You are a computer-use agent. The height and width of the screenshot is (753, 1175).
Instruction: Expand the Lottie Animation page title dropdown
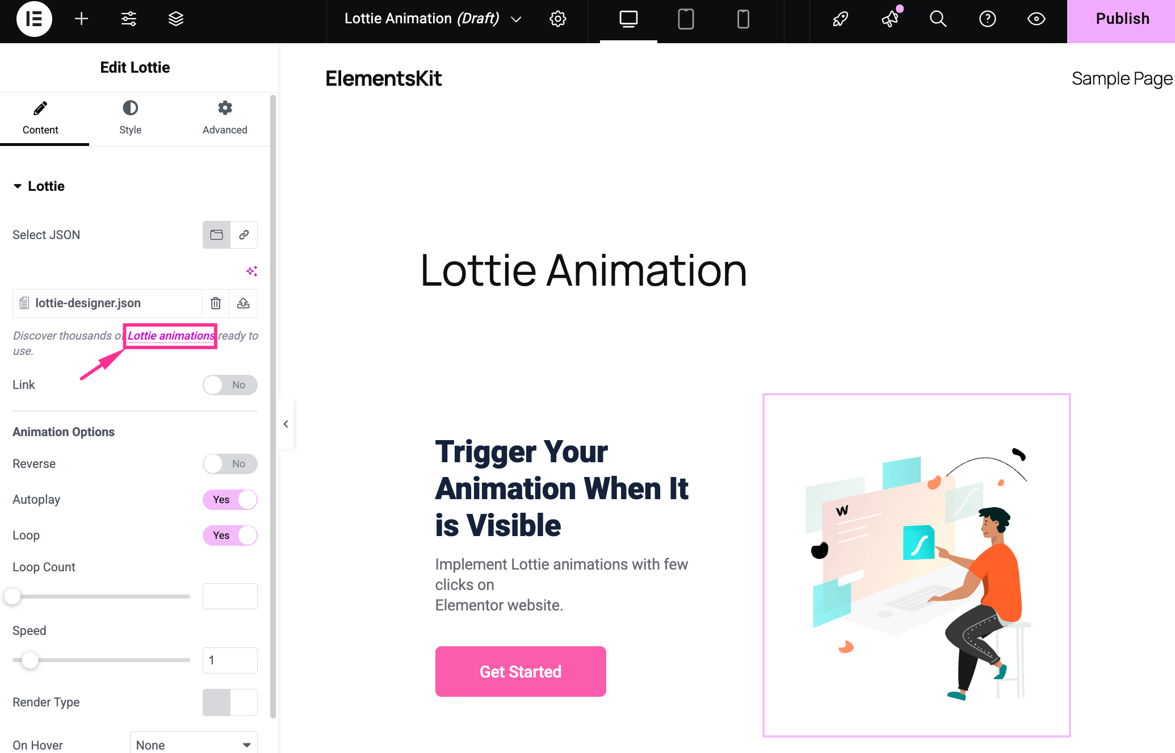click(515, 19)
